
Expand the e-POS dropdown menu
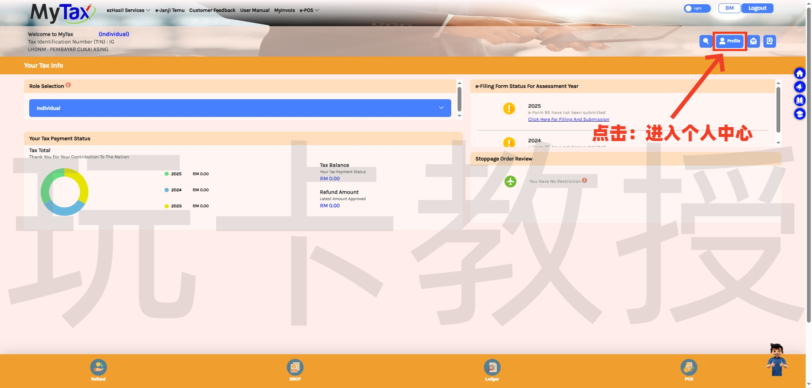(x=310, y=10)
